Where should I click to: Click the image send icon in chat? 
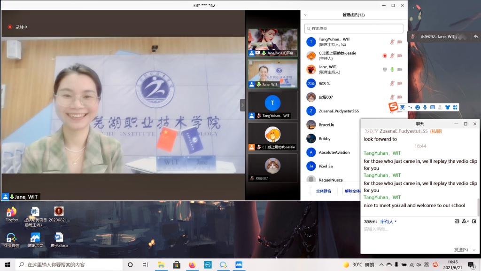tap(457, 221)
